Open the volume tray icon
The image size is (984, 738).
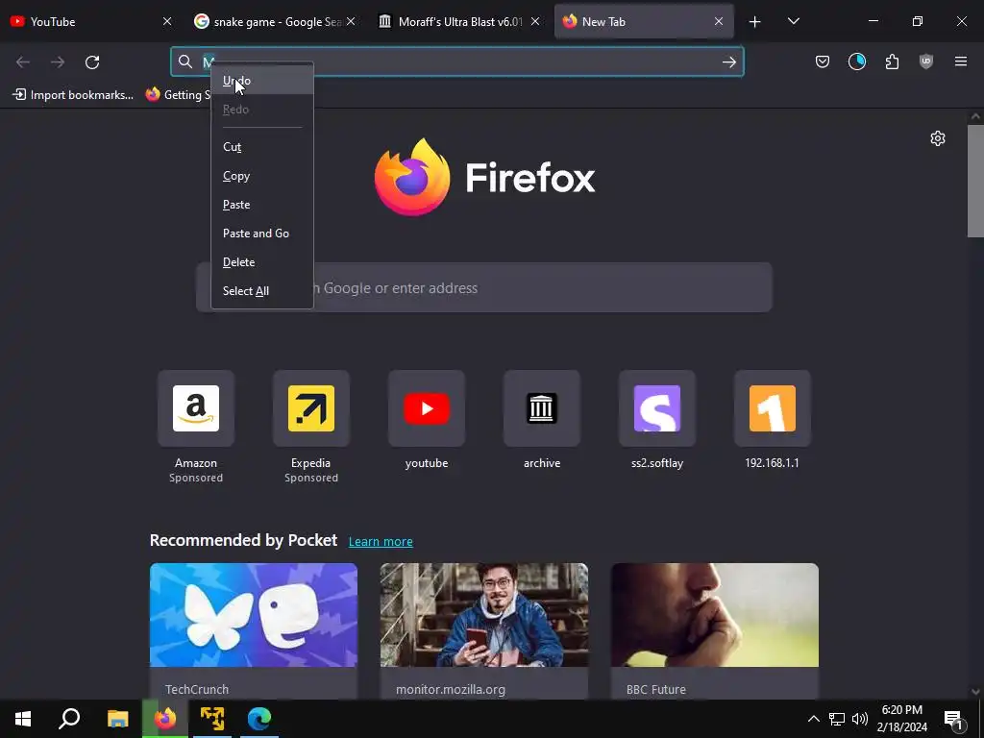coord(859,719)
